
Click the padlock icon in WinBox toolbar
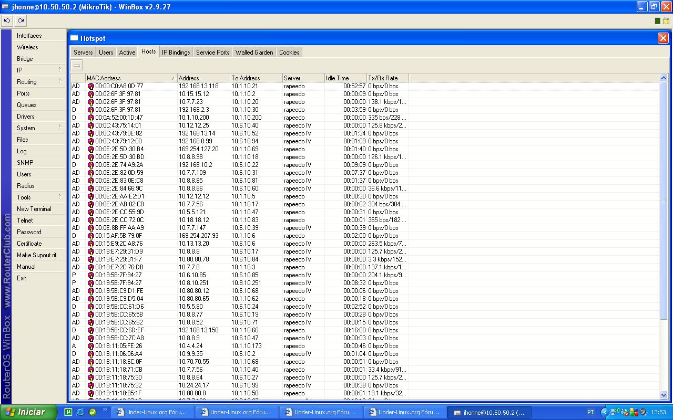tap(666, 20)
